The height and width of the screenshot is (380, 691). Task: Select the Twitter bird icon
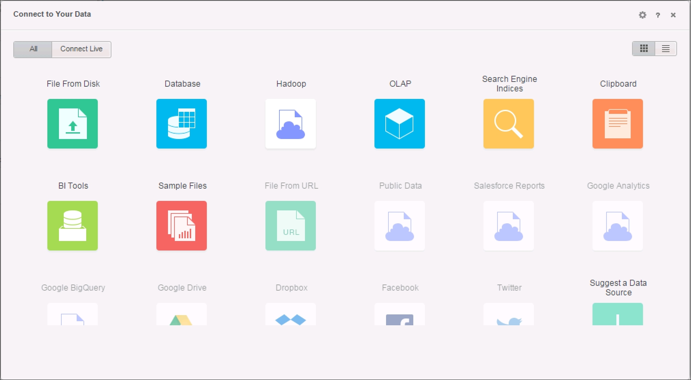point(509,314)
